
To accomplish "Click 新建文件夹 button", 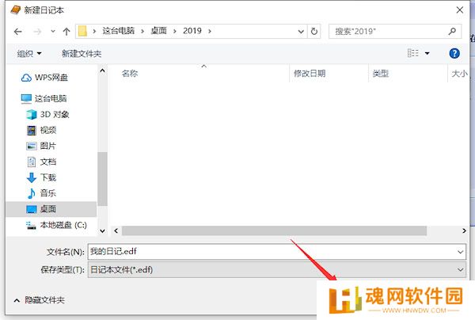I will coord(82,54).
